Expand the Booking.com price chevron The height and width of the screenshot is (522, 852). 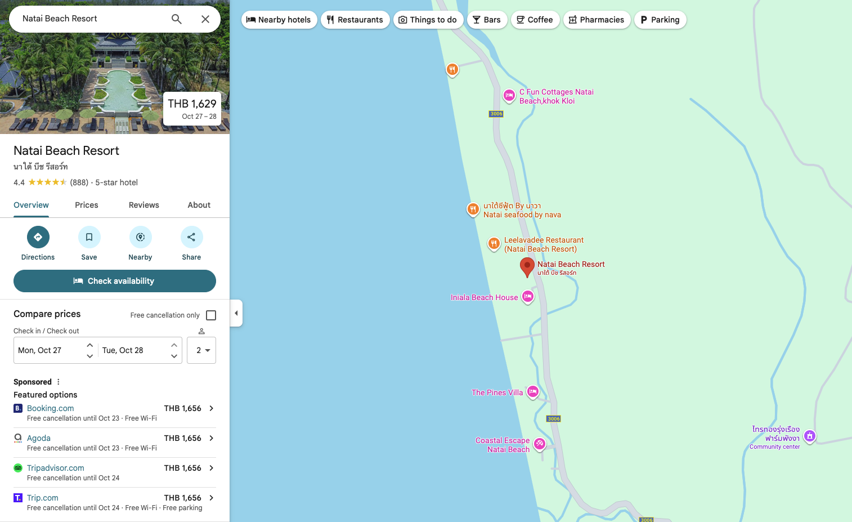(212, 408)
